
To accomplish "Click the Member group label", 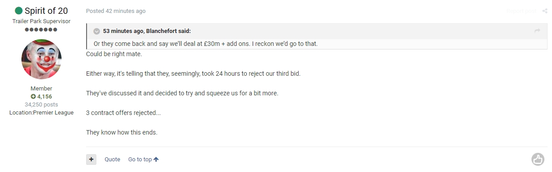I will point(42,89).
